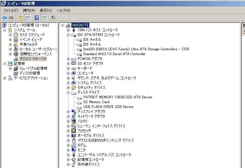245x168 pixels.
Task: Open the ファイル(F) menu
Action: click(x=11, y=10)
